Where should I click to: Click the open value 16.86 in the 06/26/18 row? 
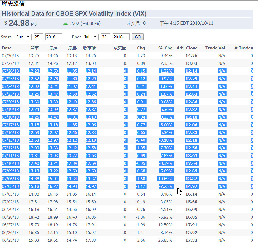[34, 233]
